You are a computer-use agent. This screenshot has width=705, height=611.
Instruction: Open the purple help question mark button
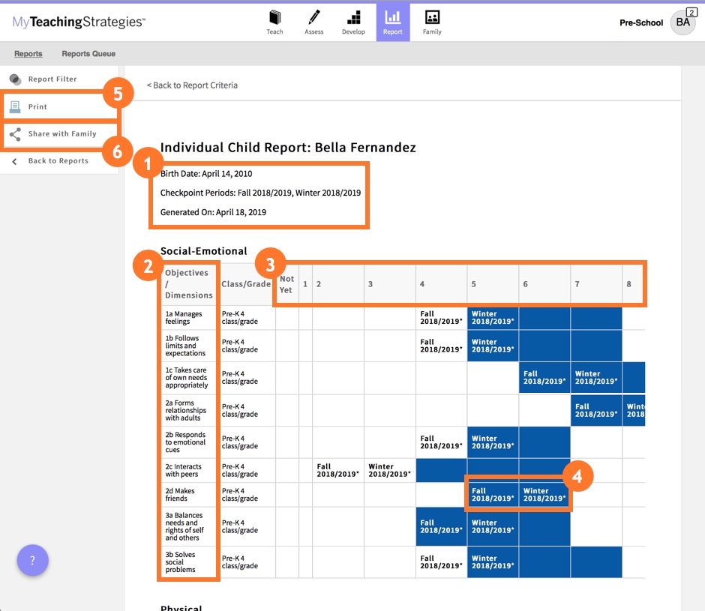point(32,560)
